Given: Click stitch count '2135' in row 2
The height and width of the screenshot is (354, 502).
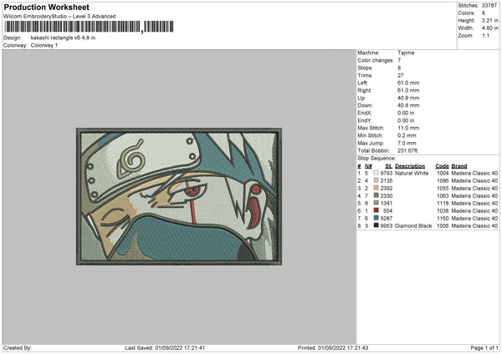Looking at the screenshot, I should point(387,181).
